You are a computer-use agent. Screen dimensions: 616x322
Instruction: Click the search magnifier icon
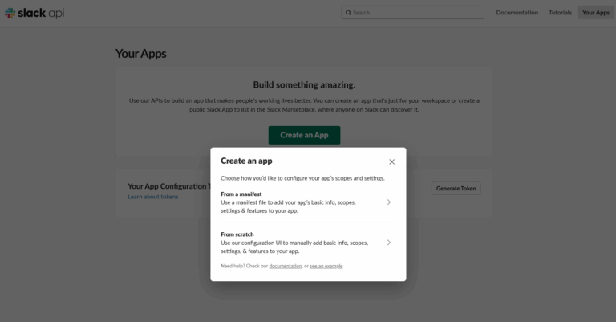coord(348,13)
